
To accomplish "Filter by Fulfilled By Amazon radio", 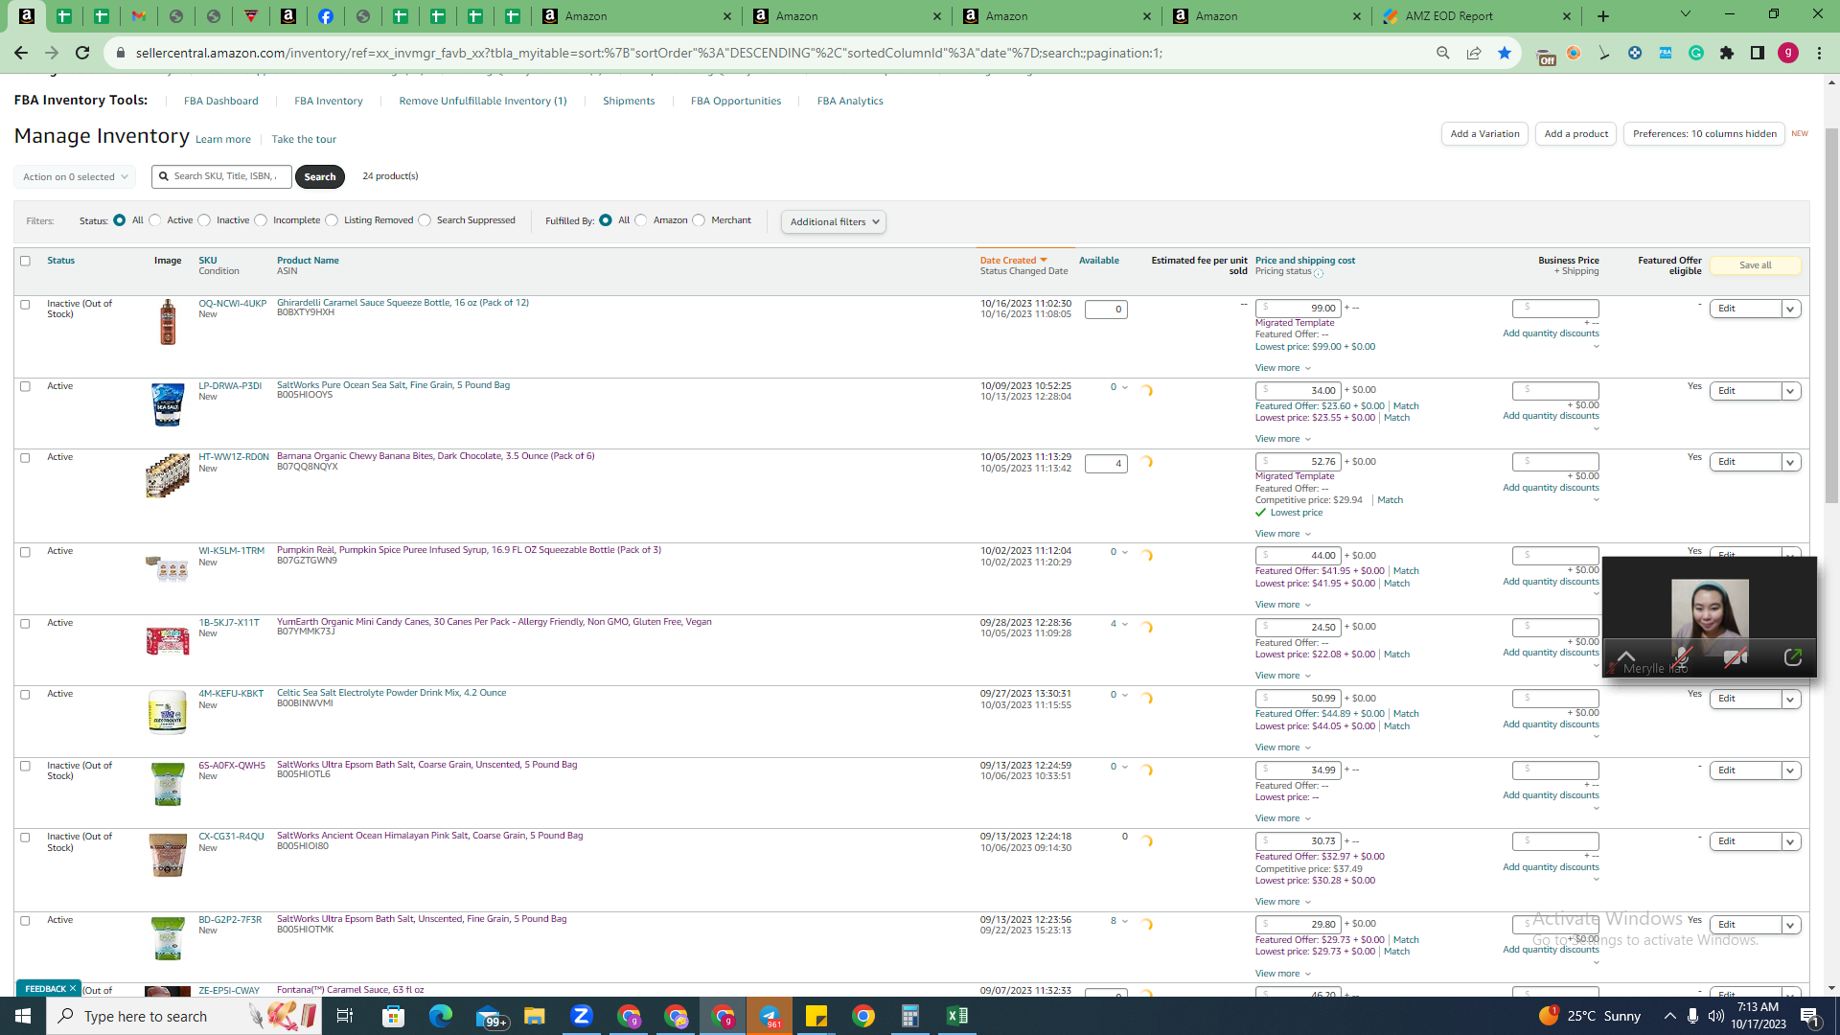I will 641,220.
